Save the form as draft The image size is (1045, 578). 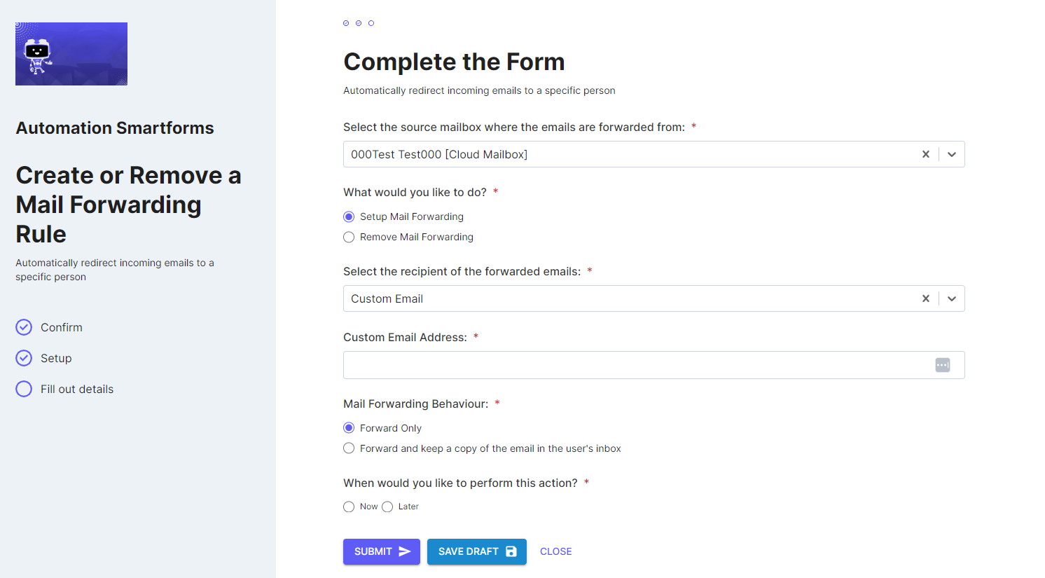tap(477, 551)
